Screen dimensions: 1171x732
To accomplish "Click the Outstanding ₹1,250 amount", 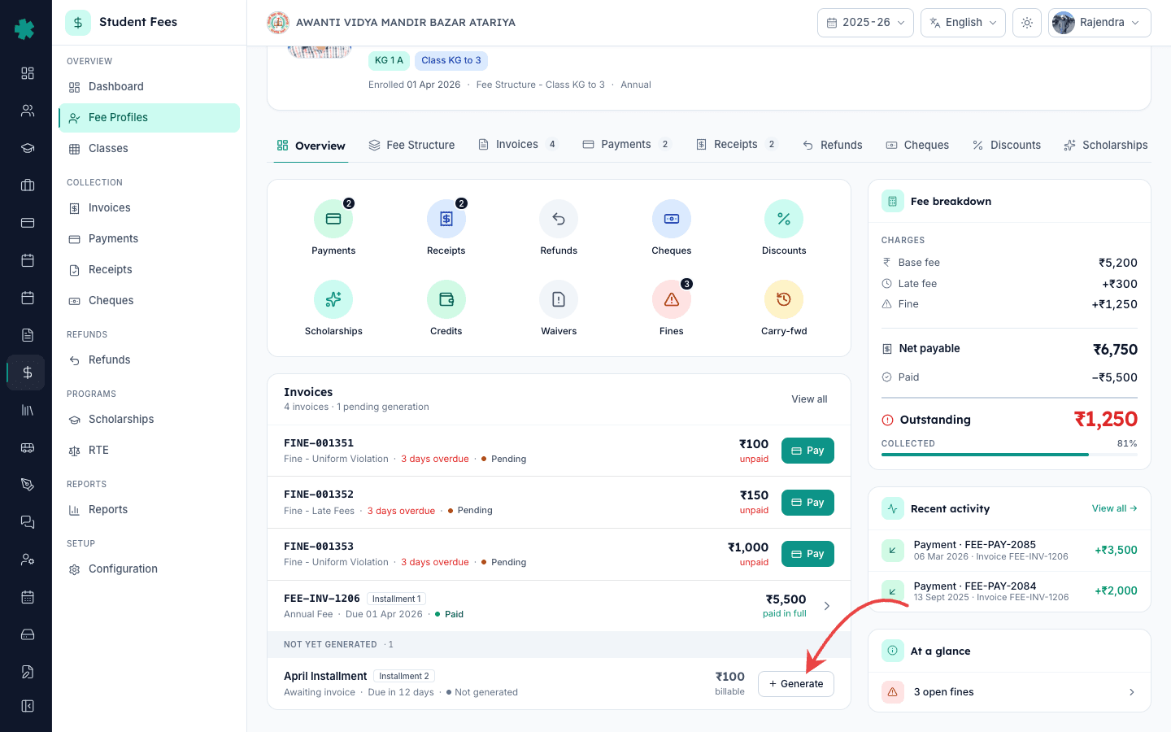I will pyautogui.click(x=1106, y=420).
